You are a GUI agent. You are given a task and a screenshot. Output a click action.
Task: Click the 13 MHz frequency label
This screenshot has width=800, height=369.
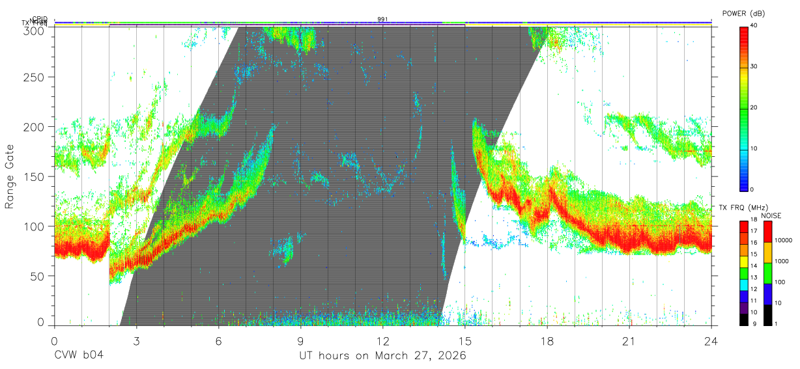pos(753,278)
